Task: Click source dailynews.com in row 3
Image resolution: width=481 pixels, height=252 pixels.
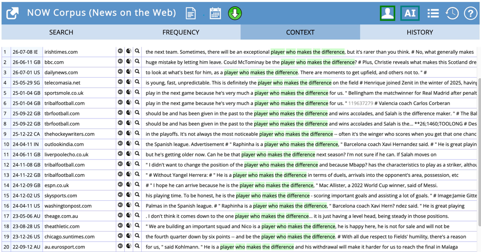Action: click(61, 73)
